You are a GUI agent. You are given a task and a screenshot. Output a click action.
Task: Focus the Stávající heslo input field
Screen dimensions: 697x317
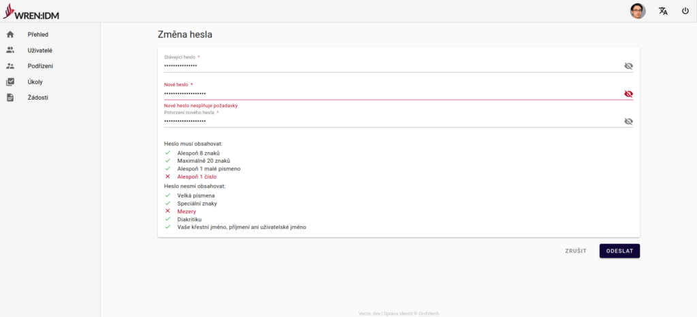coord(388,66)
